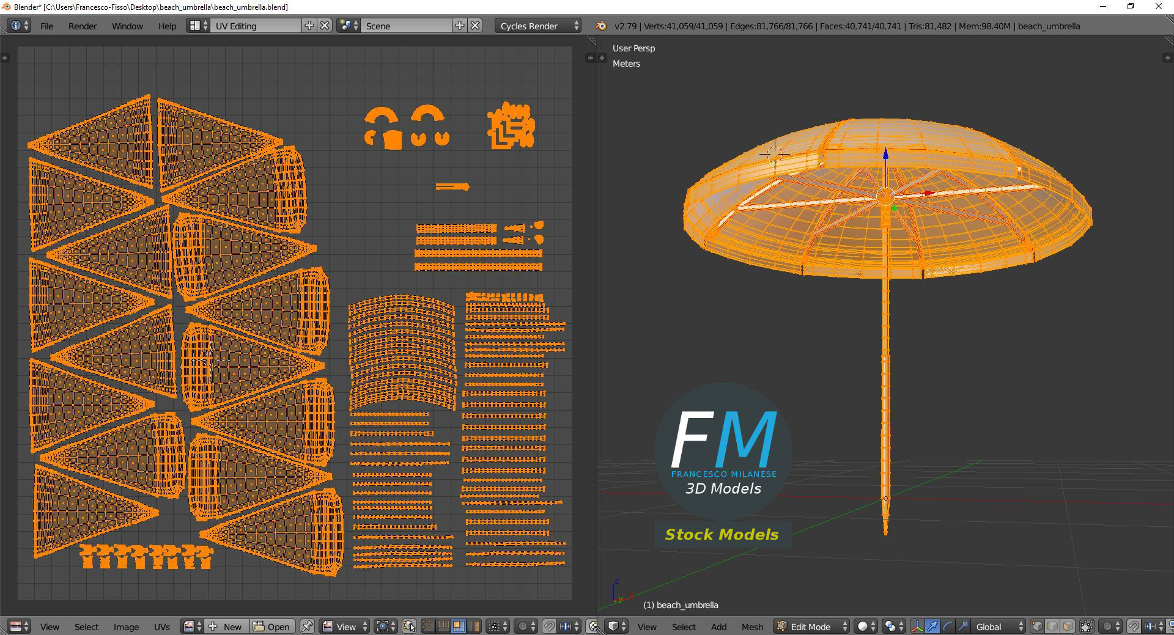The image size is (1174, 635).
Task: Click New to create an image
Action: pyautogui.click(x=226, y=626)
